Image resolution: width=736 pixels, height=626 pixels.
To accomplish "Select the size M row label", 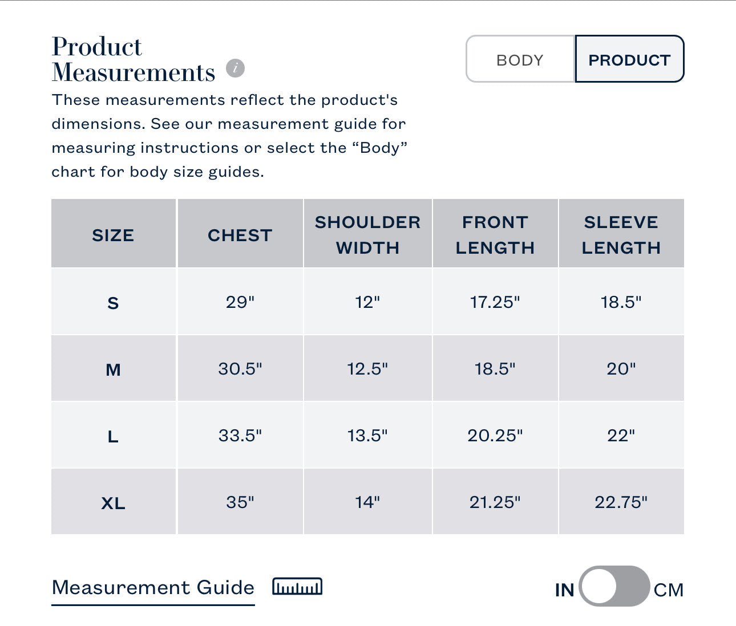I will coord(113,369).
